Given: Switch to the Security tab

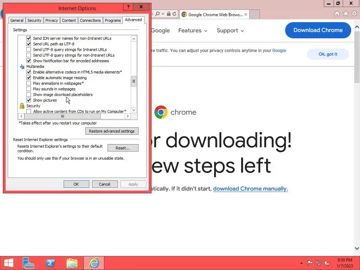Looking at the screenshot, I should pos(34,20).
